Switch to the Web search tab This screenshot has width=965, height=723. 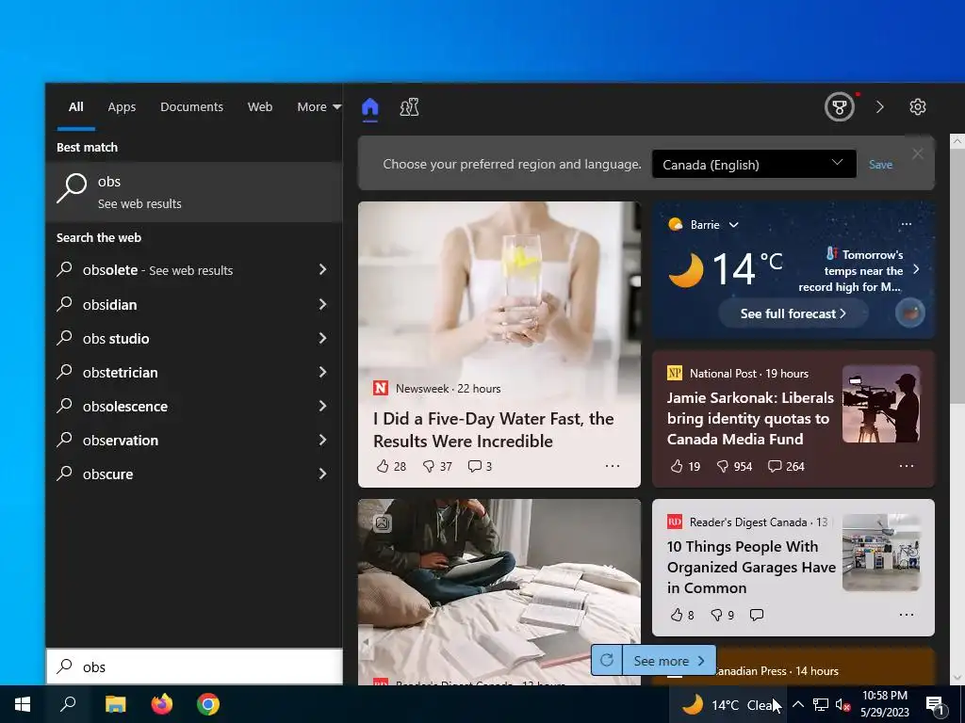pyautogui.click(x=260, y=107)
